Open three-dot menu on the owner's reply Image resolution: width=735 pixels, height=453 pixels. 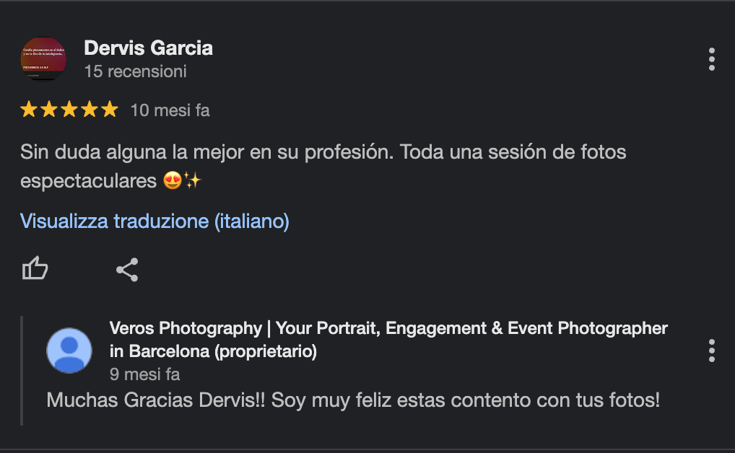click(712, 351)
